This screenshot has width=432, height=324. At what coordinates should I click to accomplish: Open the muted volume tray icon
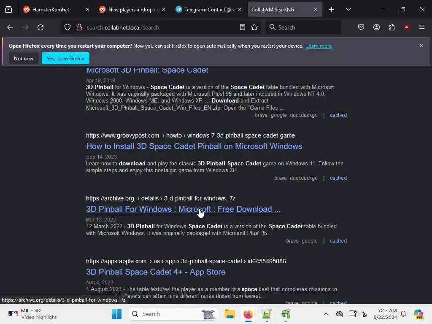364,314
